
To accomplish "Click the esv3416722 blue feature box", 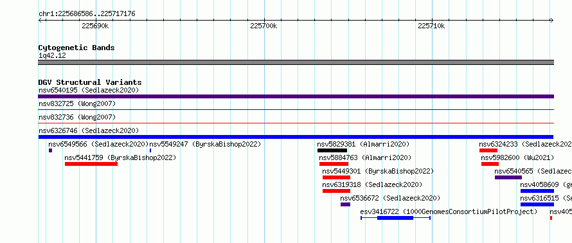I will click(395, 218).
